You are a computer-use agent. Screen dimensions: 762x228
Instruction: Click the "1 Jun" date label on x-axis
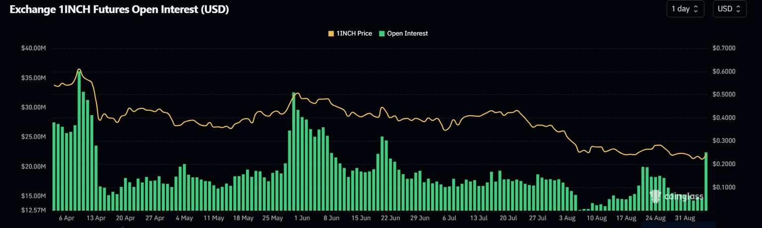coord(302,218)
